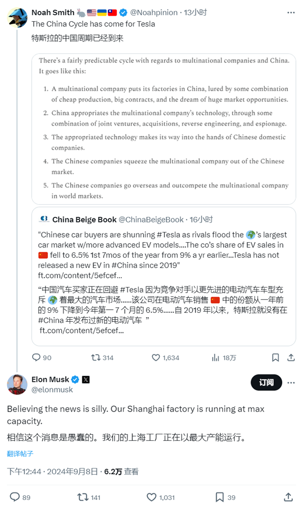
Task: Reply to Elon Musk's post
Action: pos(14,497)
